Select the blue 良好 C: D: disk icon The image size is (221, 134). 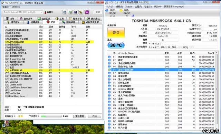[x=107, y=10]
